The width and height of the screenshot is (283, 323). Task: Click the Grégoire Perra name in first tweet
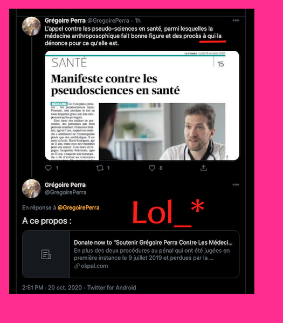65,21
